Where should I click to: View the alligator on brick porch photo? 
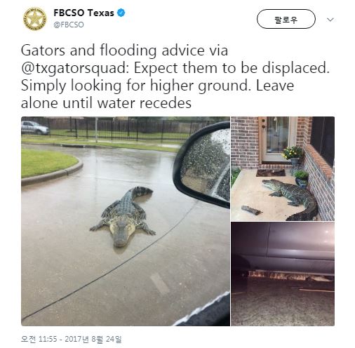(x=283, y=168)
